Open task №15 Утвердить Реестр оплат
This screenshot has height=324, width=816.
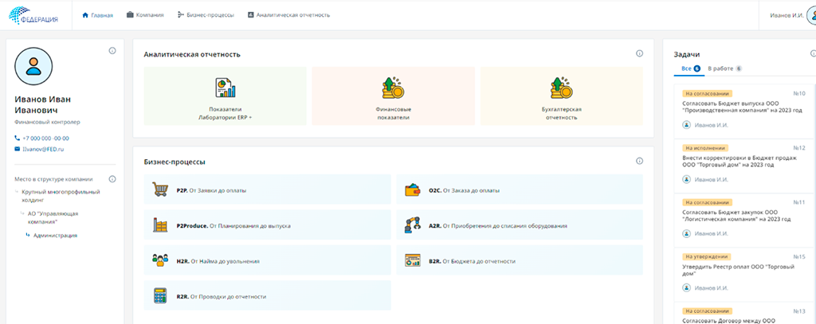[x=743, y=275]
